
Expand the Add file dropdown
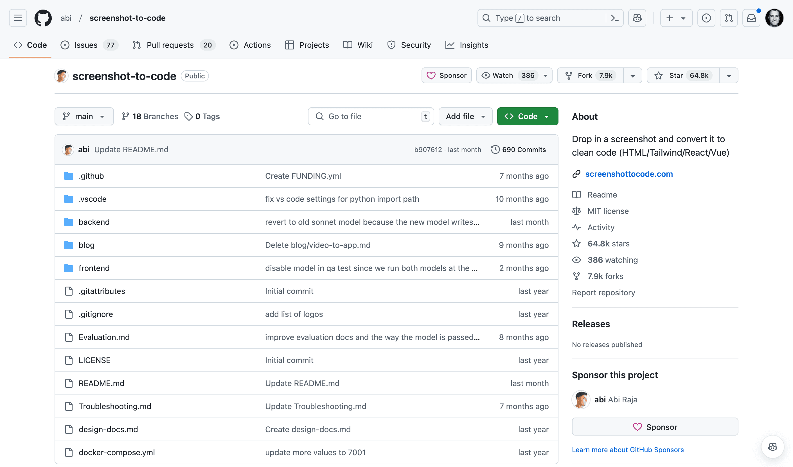[x=465, y=116]
